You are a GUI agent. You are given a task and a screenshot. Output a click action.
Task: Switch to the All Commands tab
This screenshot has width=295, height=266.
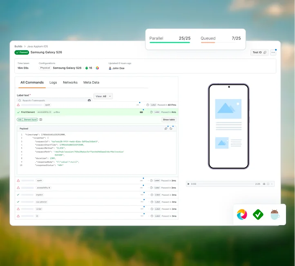pyautogui.click(x=32, y=82)
